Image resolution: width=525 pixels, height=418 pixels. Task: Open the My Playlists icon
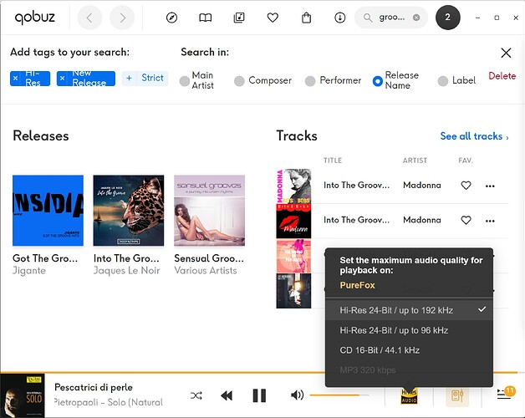pyautogui.click(x=239, y=18)
